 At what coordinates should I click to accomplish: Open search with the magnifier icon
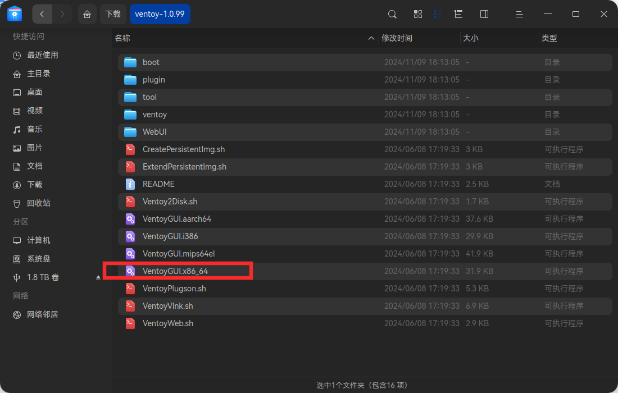pyautogui.click(x=392, y=14)
